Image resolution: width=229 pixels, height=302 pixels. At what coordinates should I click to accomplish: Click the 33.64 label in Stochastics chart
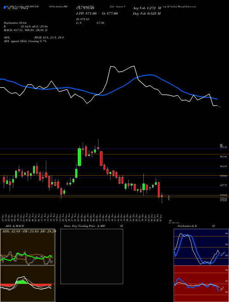click(x=222, y=253)
